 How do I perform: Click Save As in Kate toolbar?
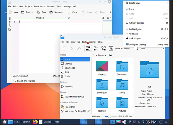click(56, 12)
